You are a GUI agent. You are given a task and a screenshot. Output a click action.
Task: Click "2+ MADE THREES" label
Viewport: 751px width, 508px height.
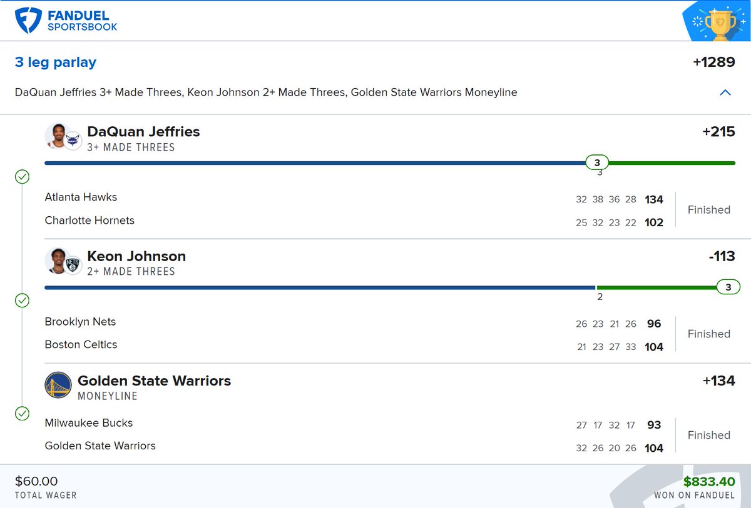click(x=131, y=272)
